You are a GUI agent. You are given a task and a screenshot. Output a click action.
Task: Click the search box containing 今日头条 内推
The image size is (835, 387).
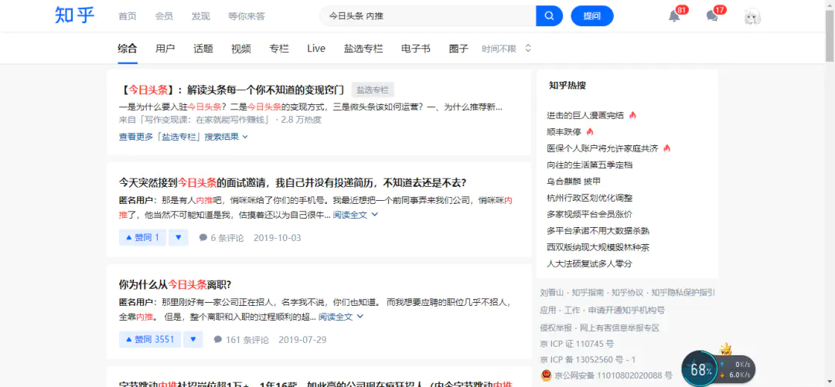pyautogui.click(x=428, y=16)
